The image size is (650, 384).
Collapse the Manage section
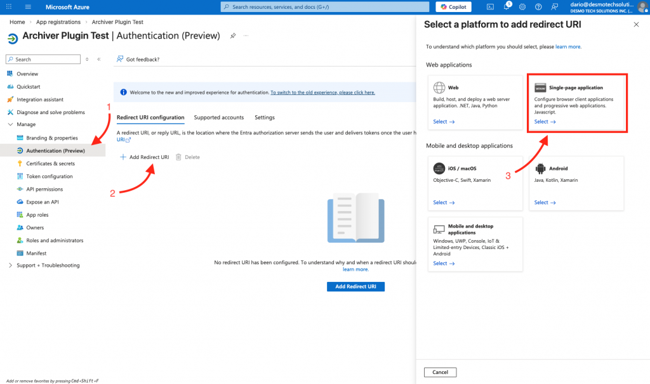tap(10, 124)
